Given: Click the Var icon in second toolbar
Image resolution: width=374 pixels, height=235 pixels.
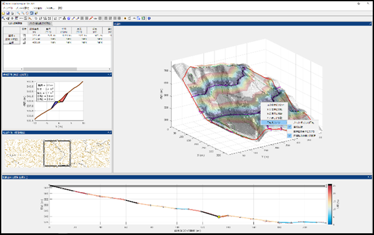Looking at the screenshot, I should coord(96,18).
